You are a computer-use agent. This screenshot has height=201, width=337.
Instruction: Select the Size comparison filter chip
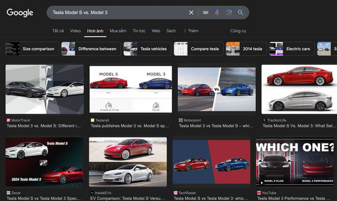tap(31, 49)
